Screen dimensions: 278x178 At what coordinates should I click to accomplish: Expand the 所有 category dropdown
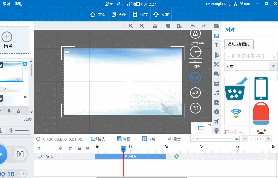pos(273,66)
